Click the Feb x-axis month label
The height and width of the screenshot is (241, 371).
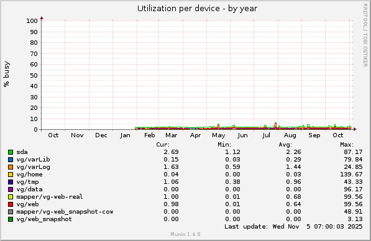(150, 135)
